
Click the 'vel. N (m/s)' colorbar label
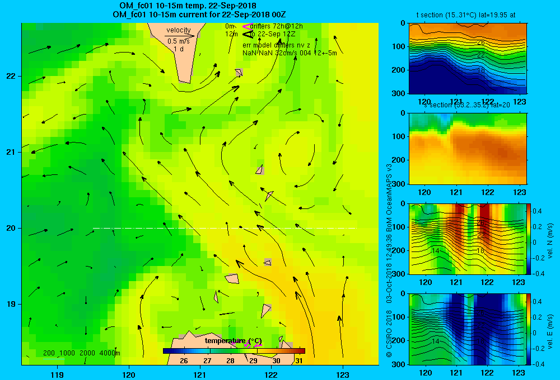pyautogui.click(x=550, y=241)
